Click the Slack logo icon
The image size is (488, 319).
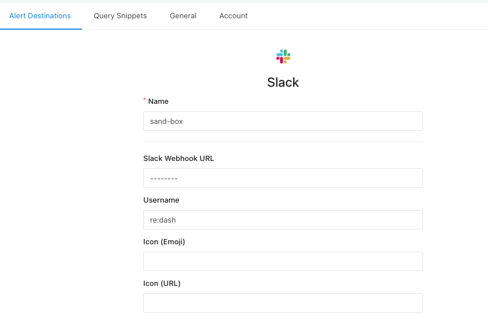click(283, 56)
